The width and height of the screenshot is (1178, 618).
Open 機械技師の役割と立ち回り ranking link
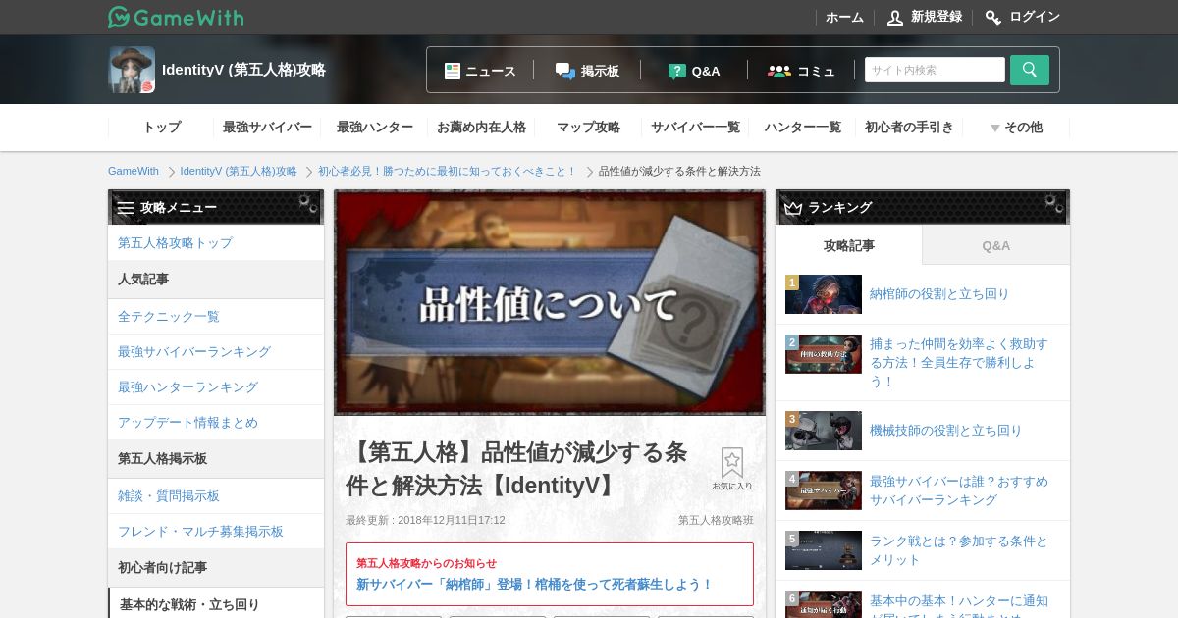click(946, 430)
